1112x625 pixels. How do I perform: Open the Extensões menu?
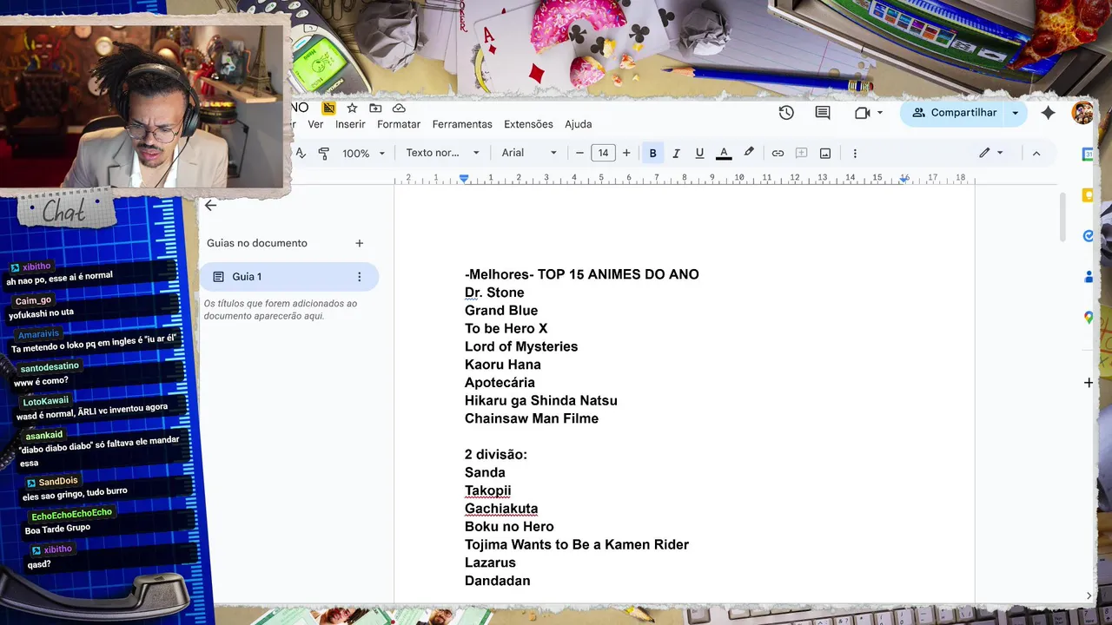pyautogui.click(x=528, y=124)
